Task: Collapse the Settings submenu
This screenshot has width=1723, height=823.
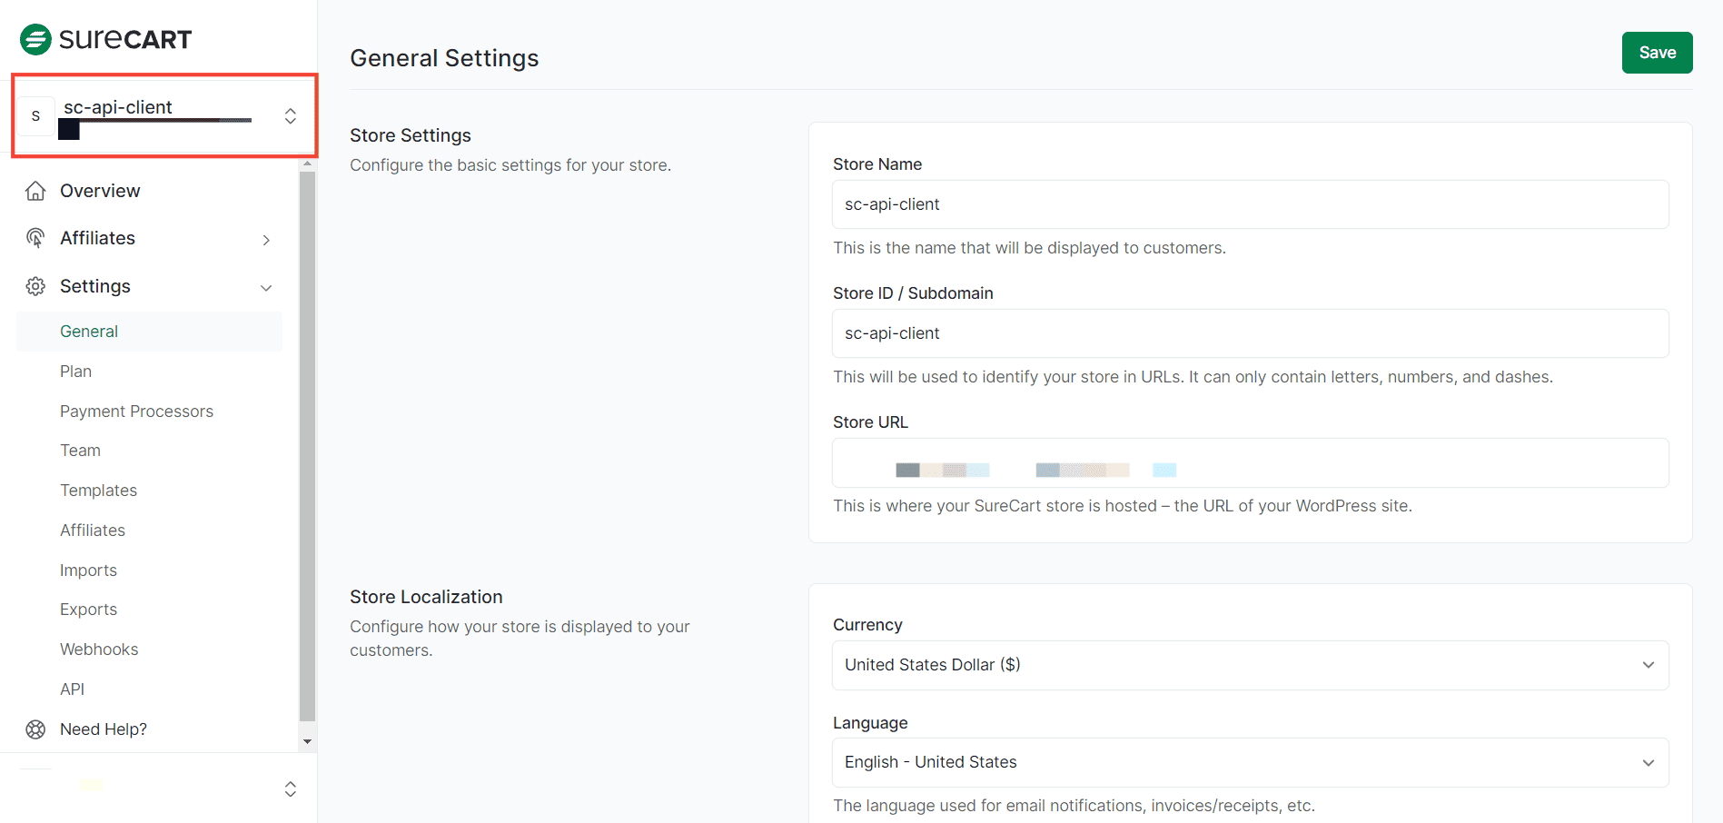Action: point(266,287)
